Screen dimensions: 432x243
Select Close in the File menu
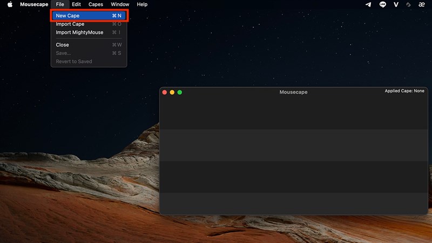coord(63,45)
